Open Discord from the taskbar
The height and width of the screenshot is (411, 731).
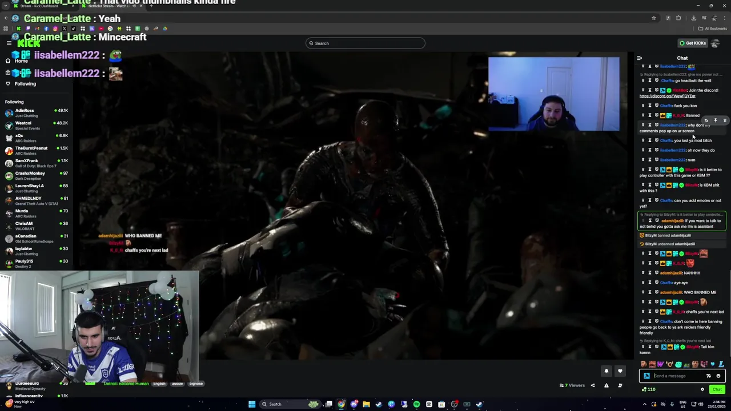click(x=354, y=404)
